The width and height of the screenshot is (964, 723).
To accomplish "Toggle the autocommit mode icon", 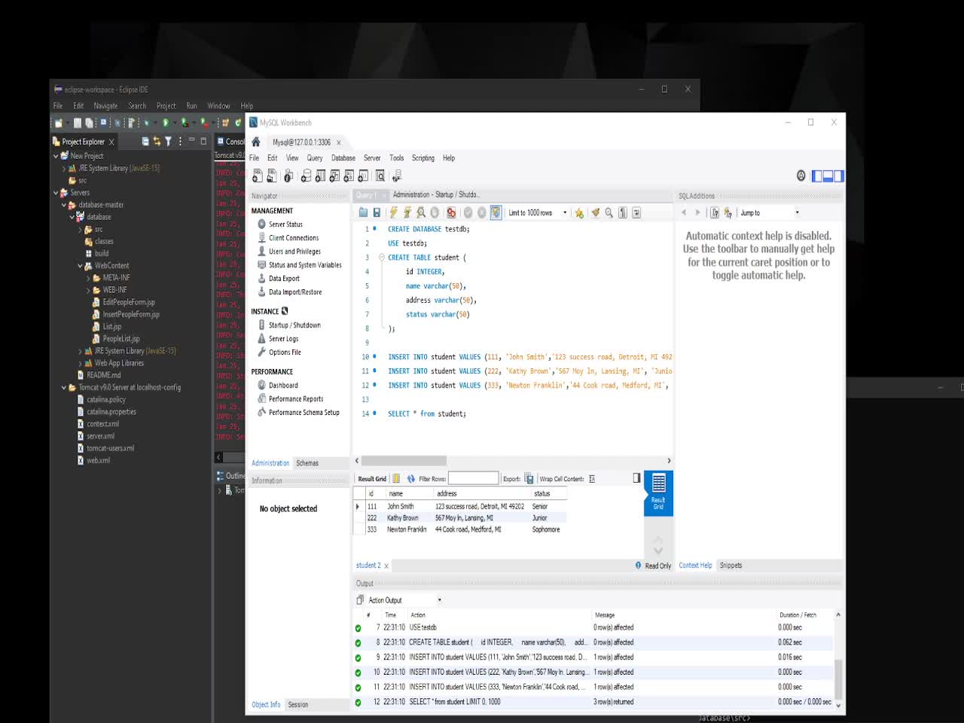I will (x=496, y=213).
